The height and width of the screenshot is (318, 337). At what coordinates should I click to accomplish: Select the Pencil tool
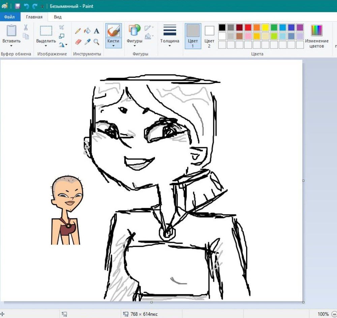click(78, 31)
